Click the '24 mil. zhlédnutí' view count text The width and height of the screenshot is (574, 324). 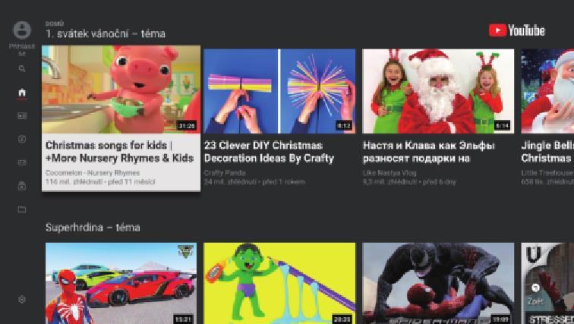point(231,182)
